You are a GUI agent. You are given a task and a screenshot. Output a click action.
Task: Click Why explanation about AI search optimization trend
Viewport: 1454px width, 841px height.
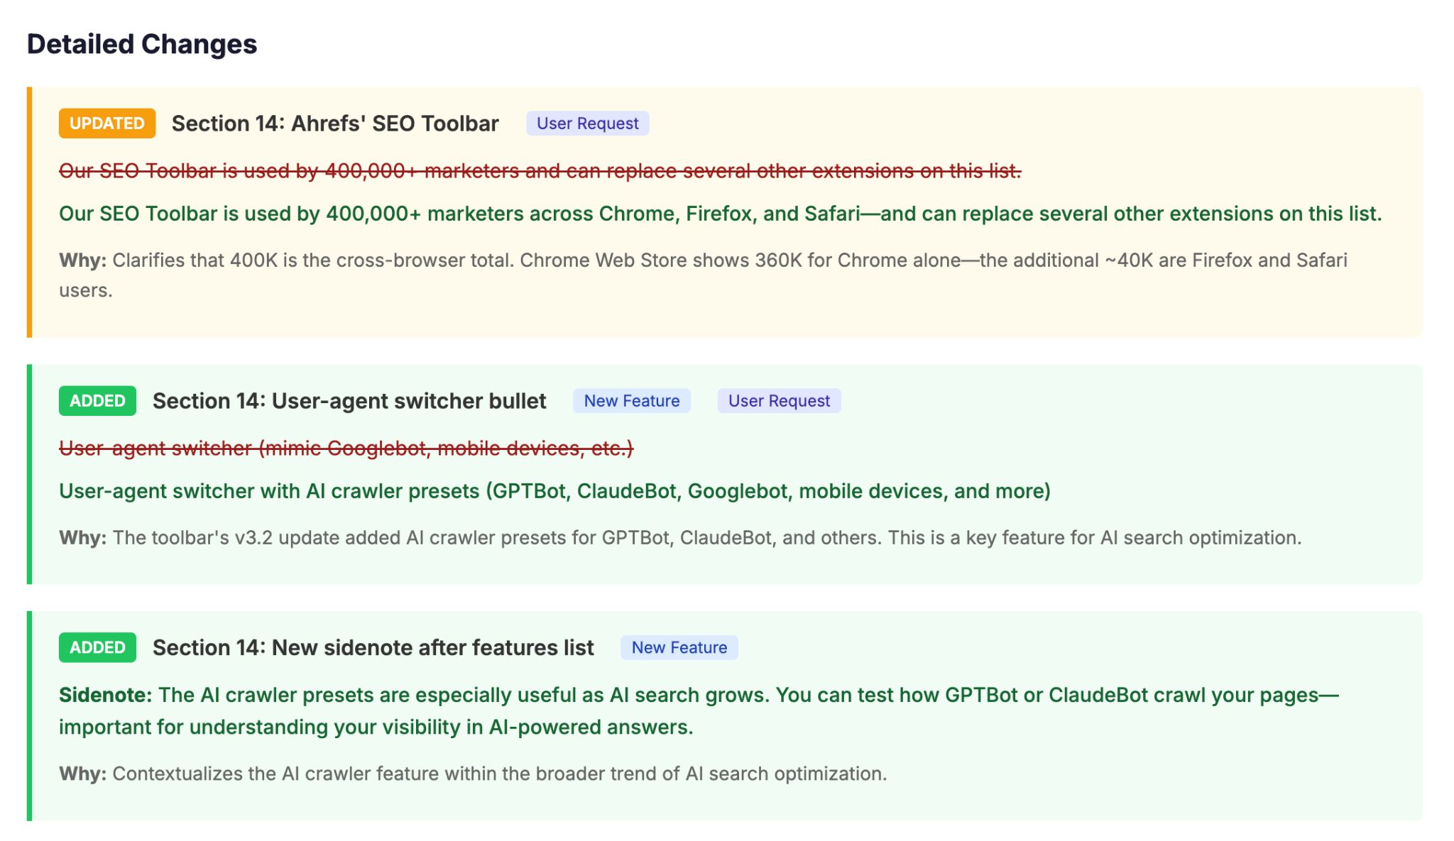pyautogui.click(x=473, y=774)
